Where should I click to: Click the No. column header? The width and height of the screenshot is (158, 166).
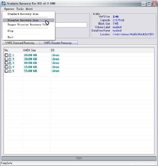point(13,50)
